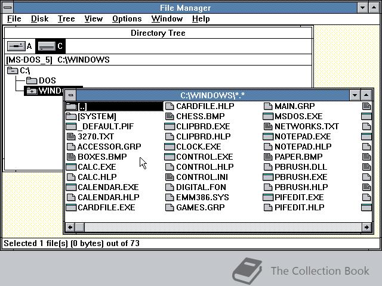
Task: Click the [SYSTEM] folder icon
Action: [71, 117]
